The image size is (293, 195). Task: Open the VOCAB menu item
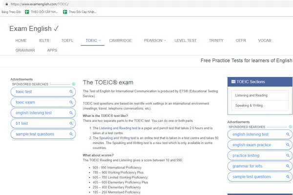265,40
